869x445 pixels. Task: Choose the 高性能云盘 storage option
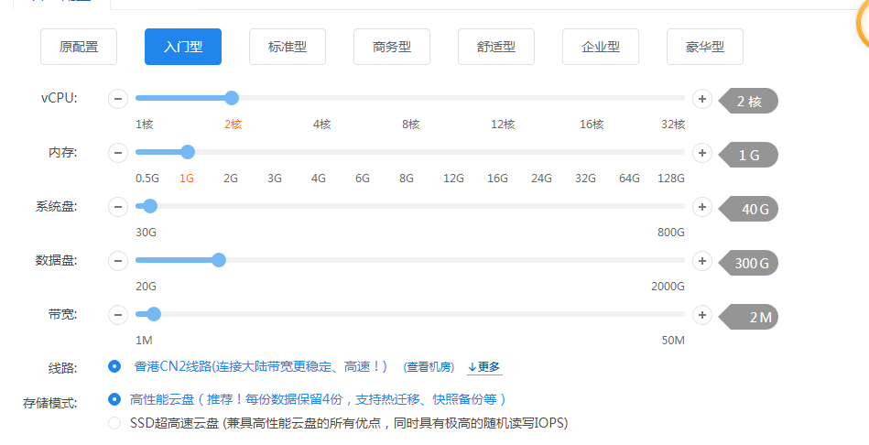pyautogui.click(x=114, y=399)
